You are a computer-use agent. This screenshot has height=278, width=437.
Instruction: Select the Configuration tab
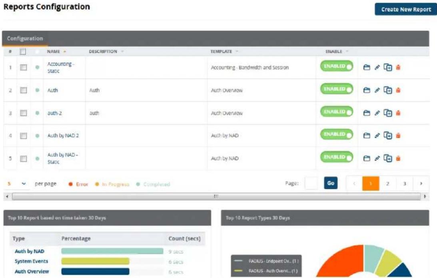[25, 38]
